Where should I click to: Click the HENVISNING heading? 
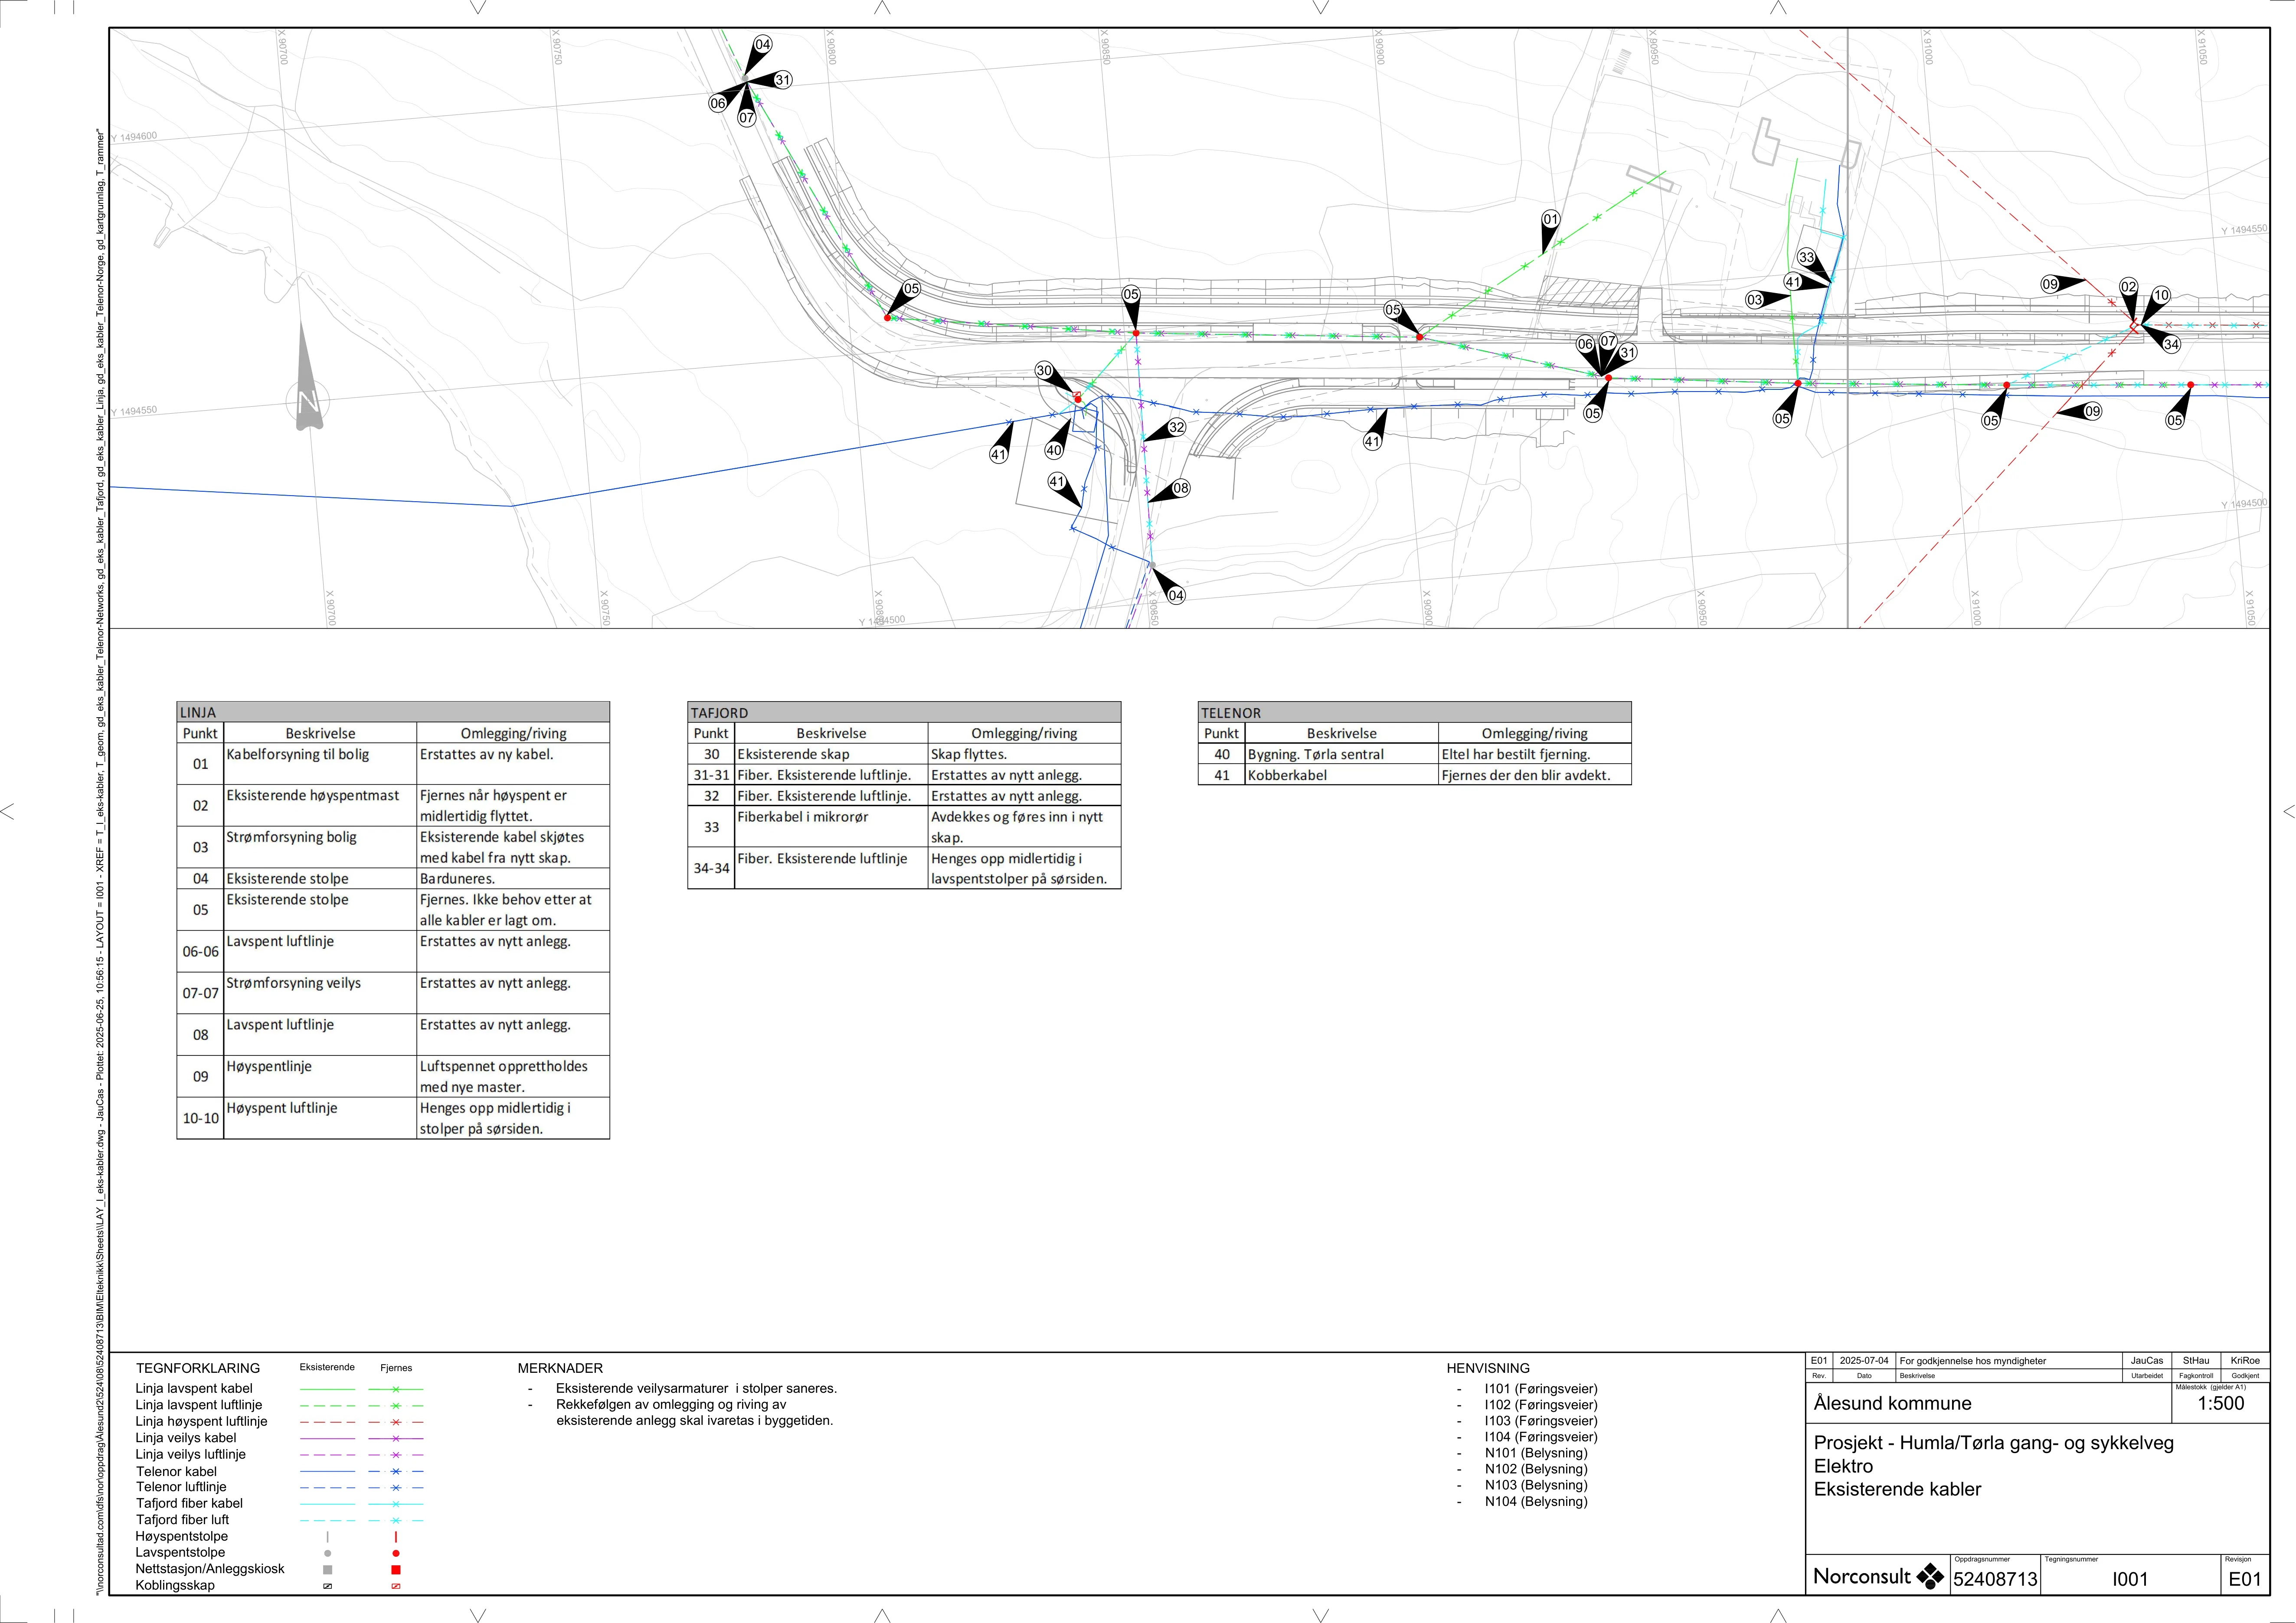coord(1488,1368)
